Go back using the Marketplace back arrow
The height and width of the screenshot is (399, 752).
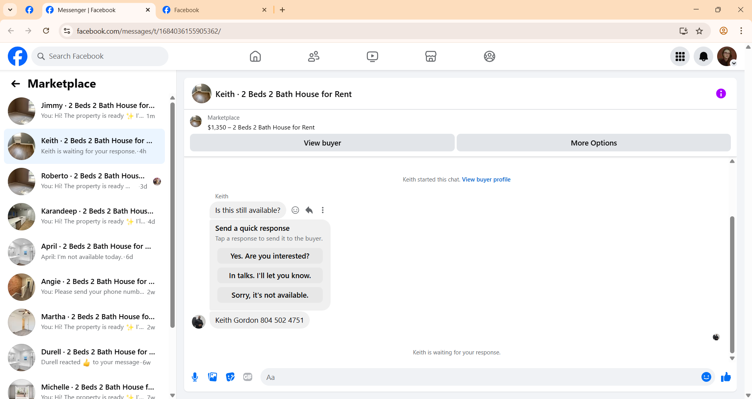click(x=16, y=84)
